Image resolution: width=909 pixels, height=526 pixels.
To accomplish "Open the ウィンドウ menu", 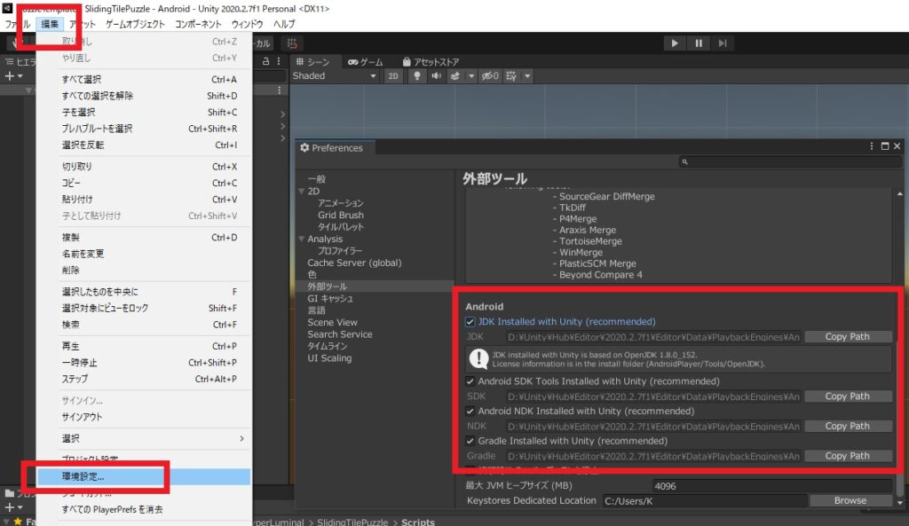I will click(247, 24).
